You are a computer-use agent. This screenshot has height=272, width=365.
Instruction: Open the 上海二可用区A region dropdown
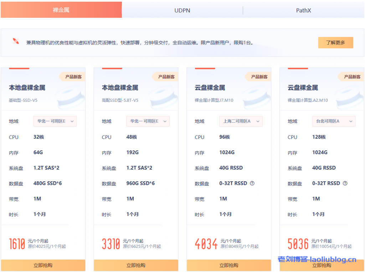click(x=241, y=121)
